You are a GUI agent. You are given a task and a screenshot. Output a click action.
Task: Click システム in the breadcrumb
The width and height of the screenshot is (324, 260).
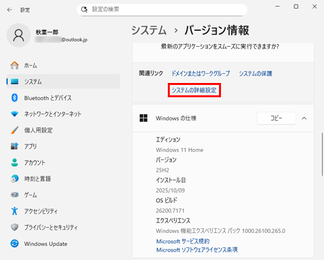click(149, 30)
